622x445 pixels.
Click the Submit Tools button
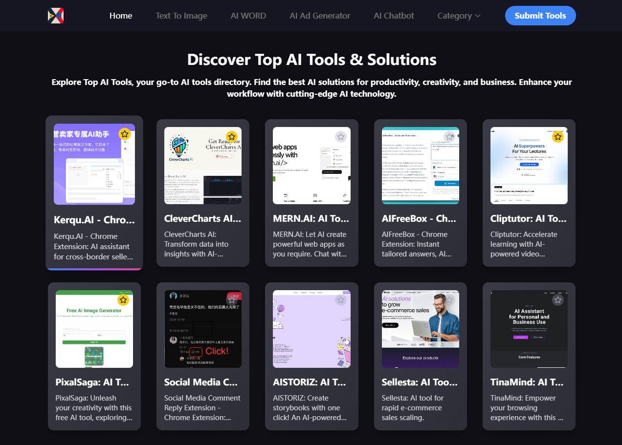[x=540, y=16]
